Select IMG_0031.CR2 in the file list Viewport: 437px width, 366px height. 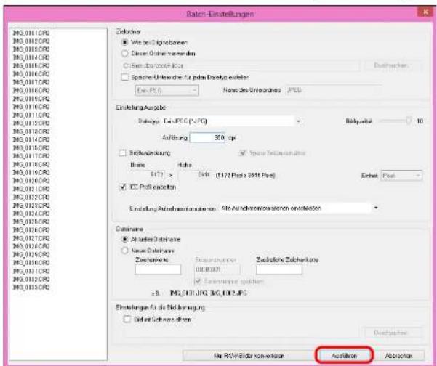coord(31,271)
